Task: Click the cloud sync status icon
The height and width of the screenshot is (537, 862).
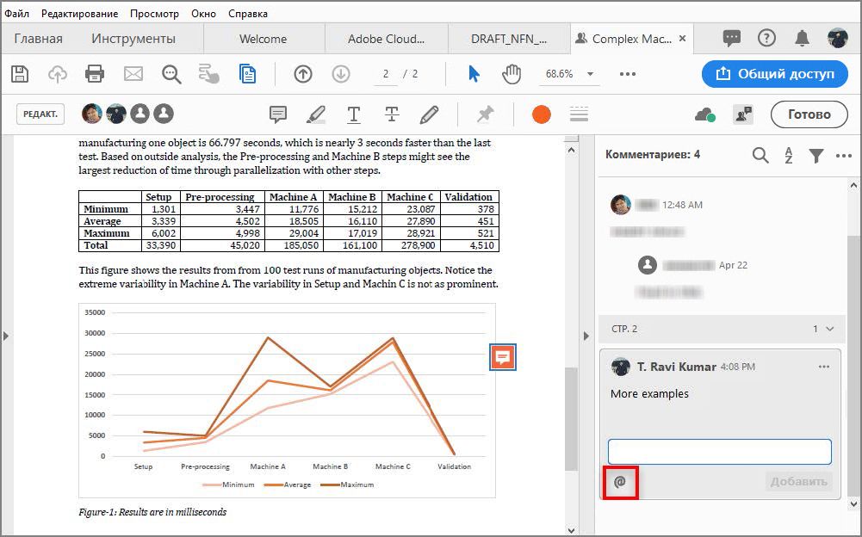Action: click(704, 114)
